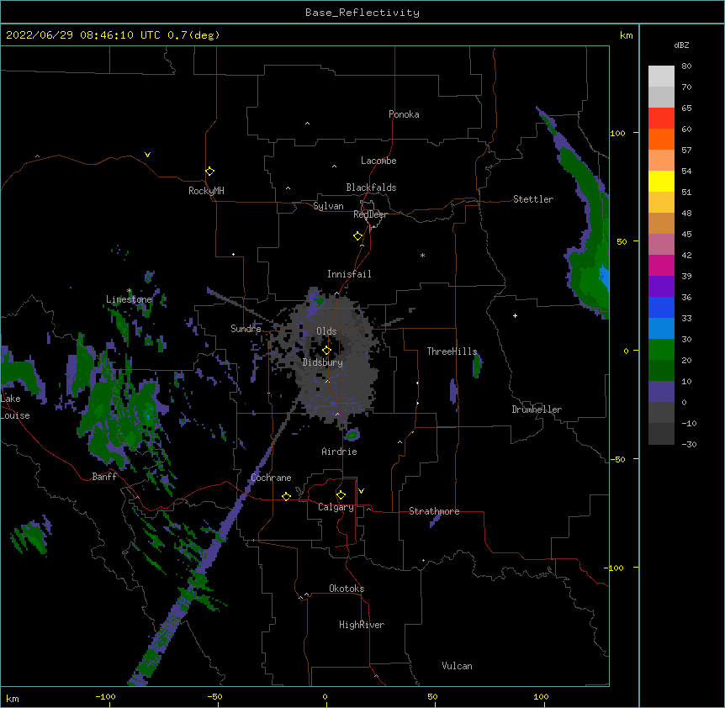
Task: Click the green radar echo right of ThreeHills
Action: 477,365
